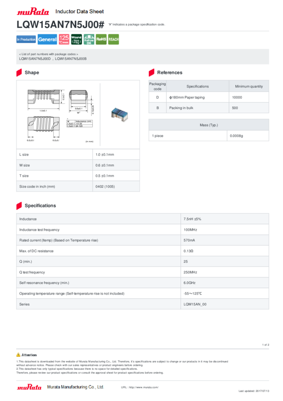Click the Murata logo in footer
The height and width of the screenshot is (401, 283).
pos(29,387)
